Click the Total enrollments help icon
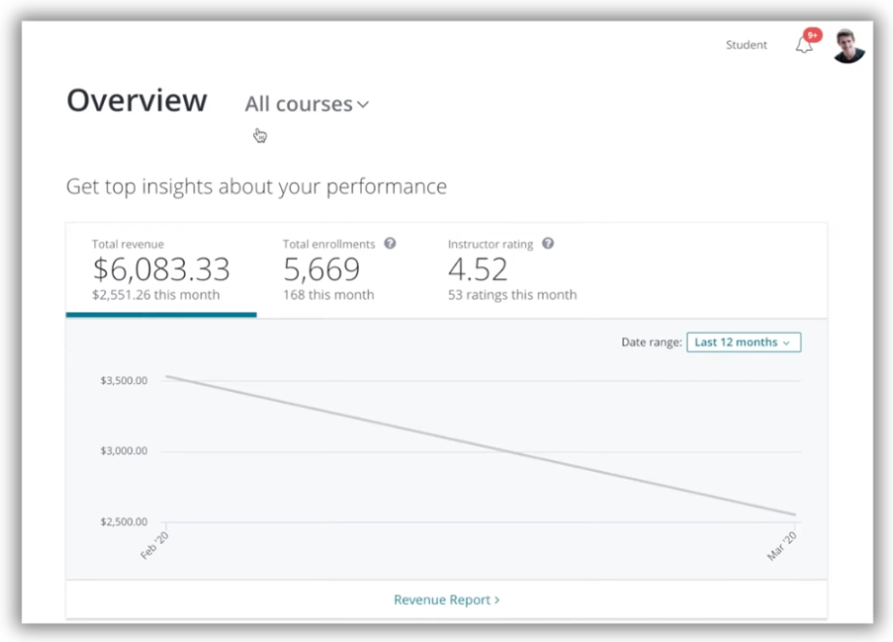The width and height of the screenshot is (893, 642). point(389,243)
